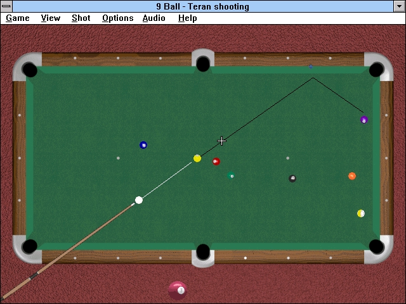Click the top-right corner pocket

(376, 69)
